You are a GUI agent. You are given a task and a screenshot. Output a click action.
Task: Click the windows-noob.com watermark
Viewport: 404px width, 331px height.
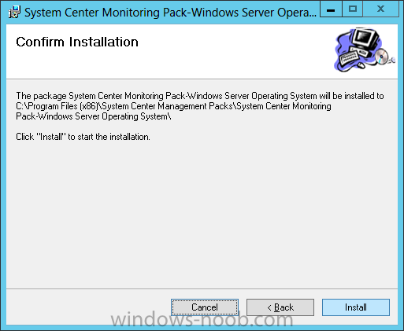(x=202, y=320)
